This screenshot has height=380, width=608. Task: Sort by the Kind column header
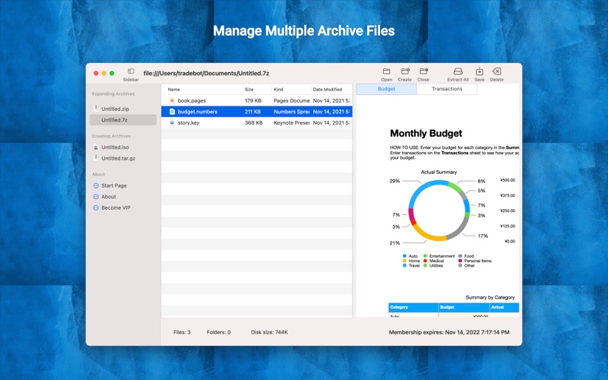(278, 89)
